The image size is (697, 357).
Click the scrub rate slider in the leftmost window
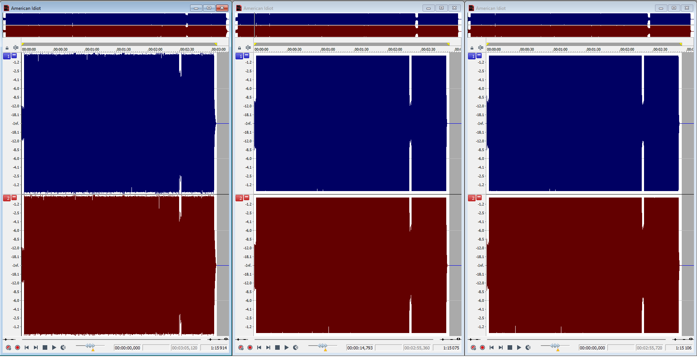tap(90, 346)
